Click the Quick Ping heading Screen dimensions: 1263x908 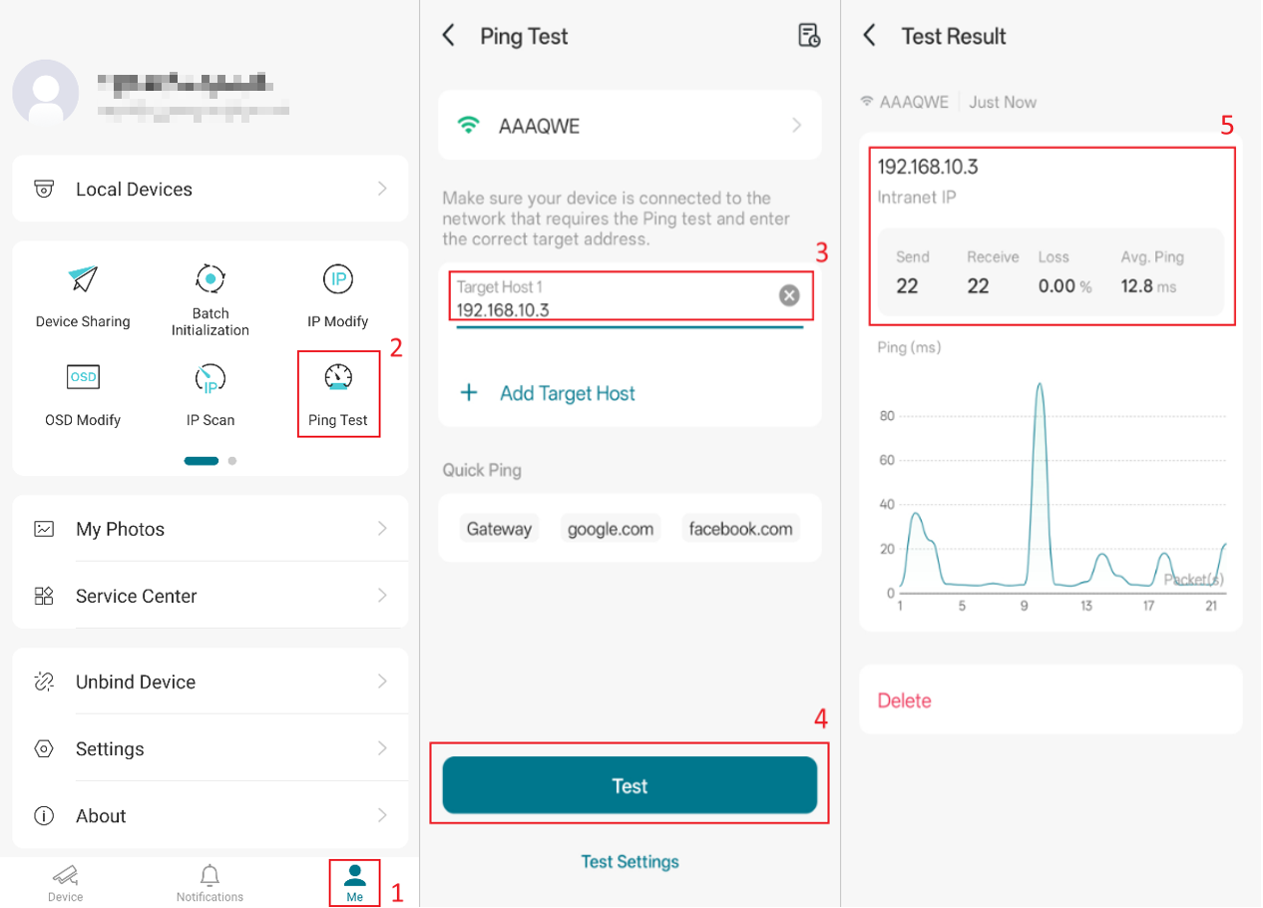(x=482, y=470)
